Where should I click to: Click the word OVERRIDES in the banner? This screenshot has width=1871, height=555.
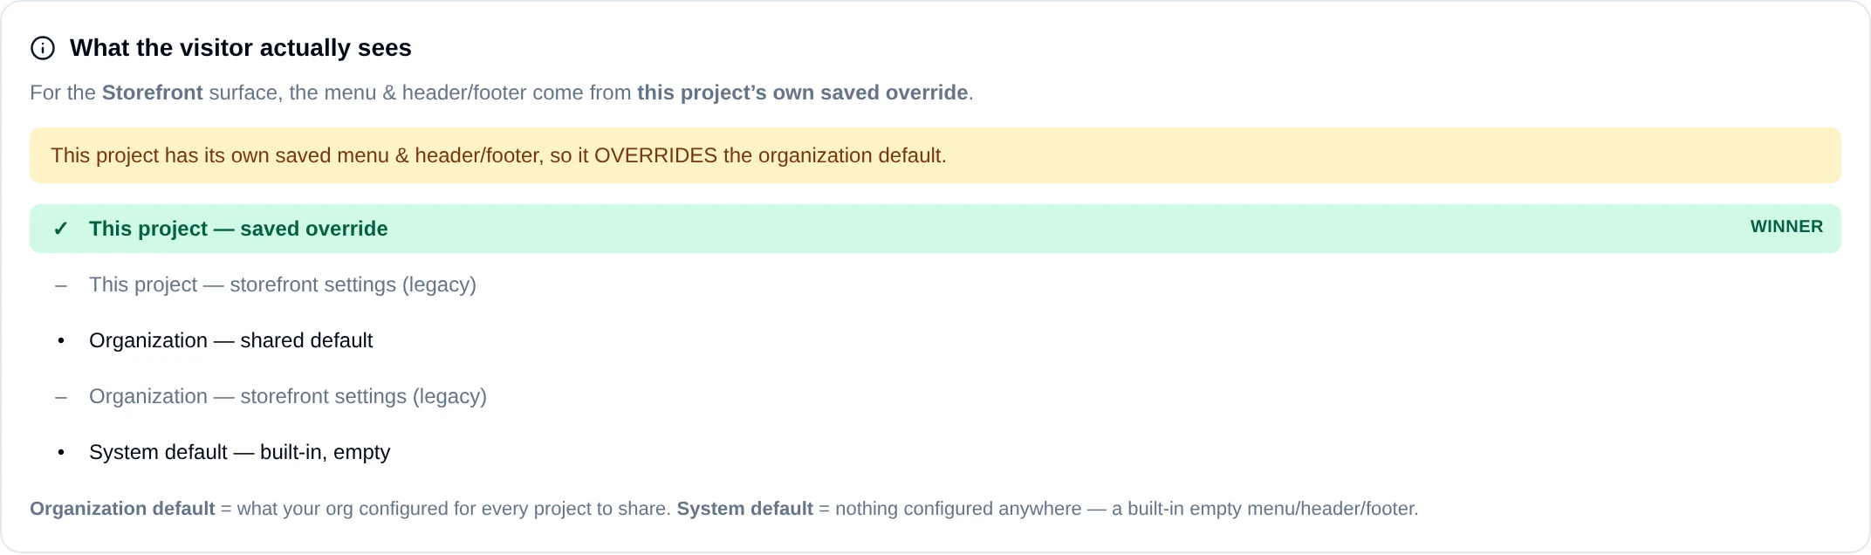(x=655, y=155)
